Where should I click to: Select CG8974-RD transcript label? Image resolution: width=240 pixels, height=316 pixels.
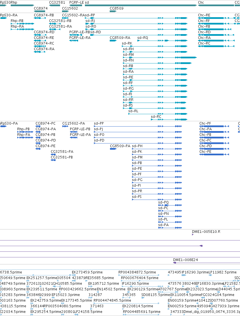44,32
